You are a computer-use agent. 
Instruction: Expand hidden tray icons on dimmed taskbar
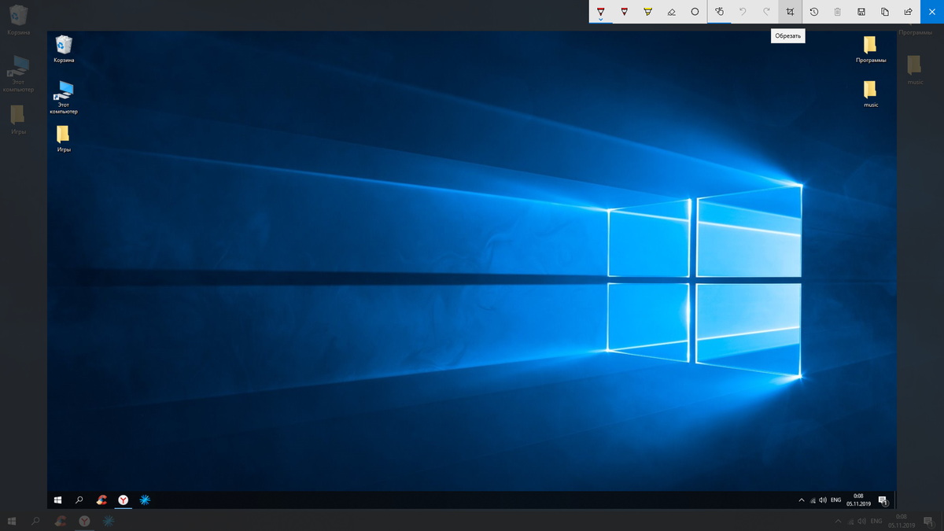click(838, 521)
